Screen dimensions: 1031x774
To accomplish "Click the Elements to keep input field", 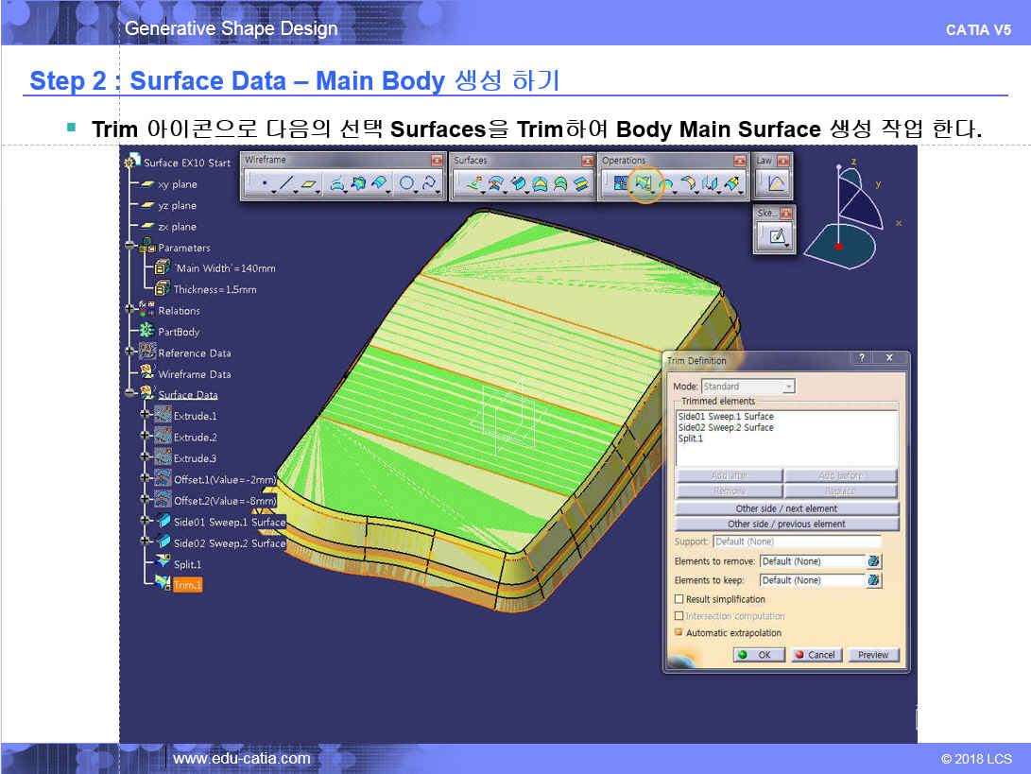I will [x=811, y=580].
